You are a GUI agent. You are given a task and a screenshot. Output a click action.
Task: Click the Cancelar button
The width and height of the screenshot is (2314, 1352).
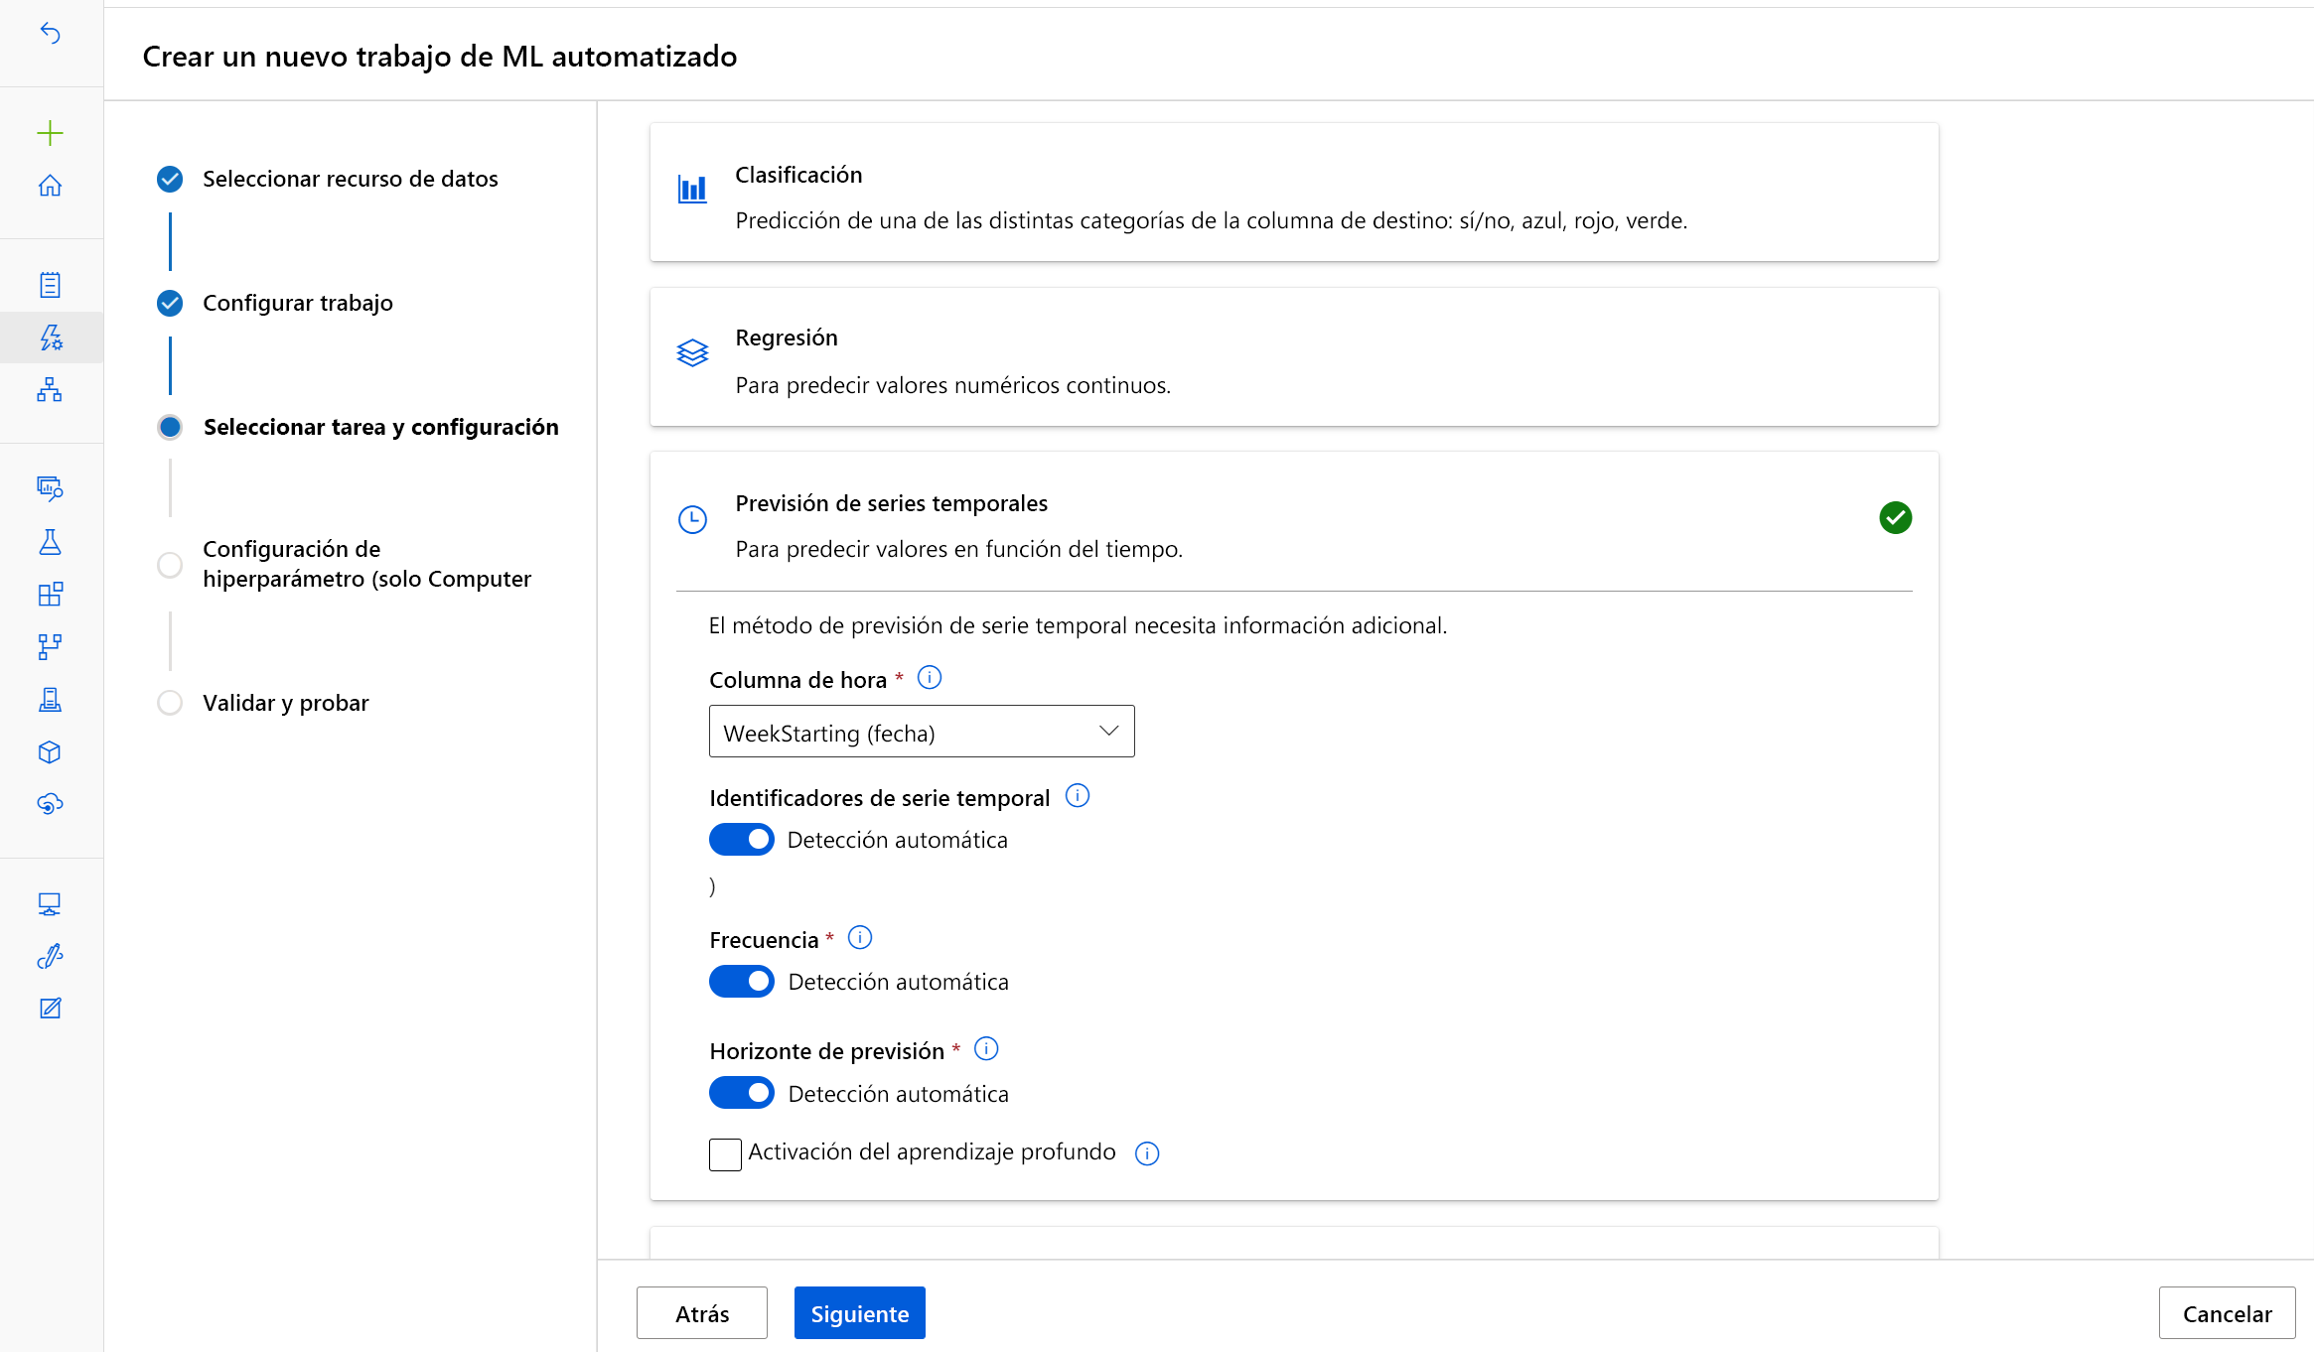(2228, 1313)
